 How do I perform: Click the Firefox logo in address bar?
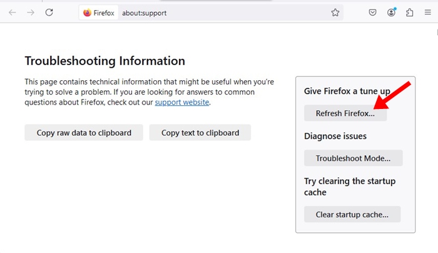click(87, 13)
